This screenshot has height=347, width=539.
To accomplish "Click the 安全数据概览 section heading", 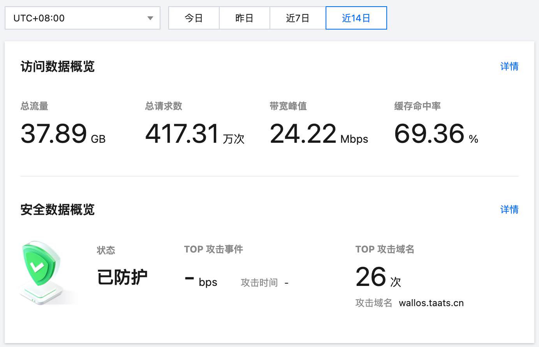I will pyautogui.click(x=58, y=210).
